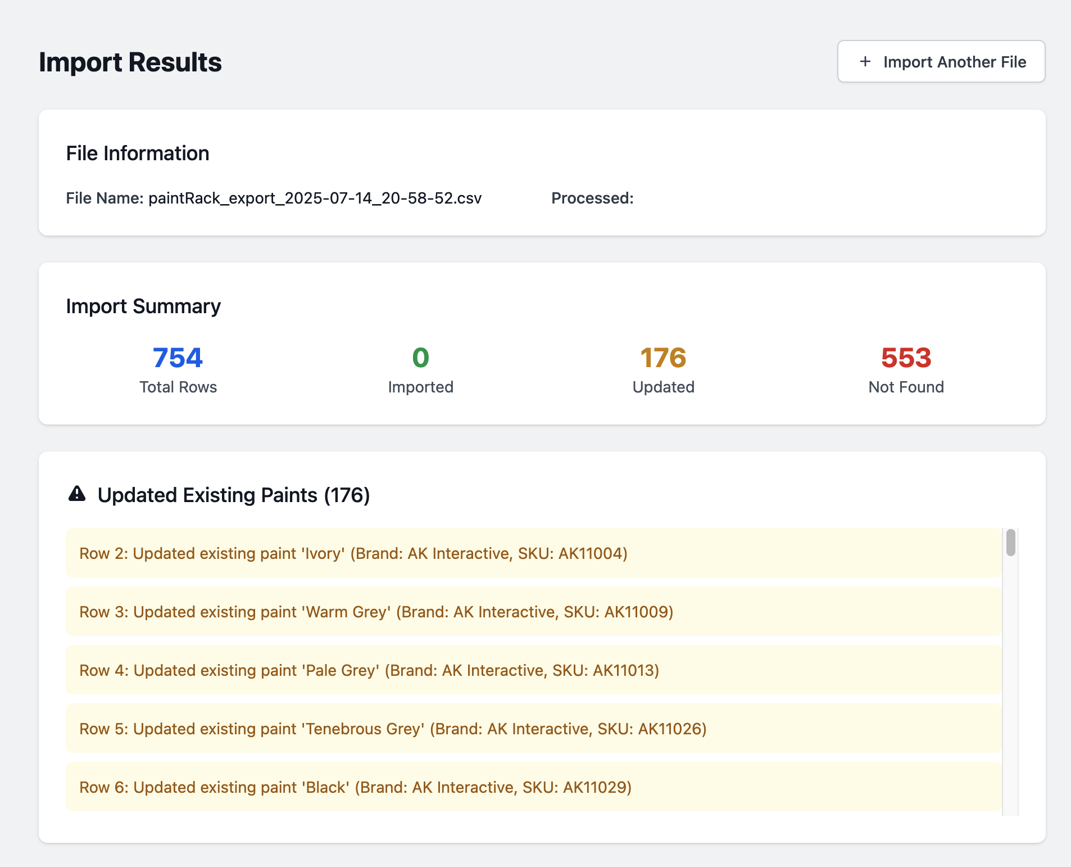This screenshot has height=867, width=1071.
Task: Click the Processed: label
Action: tap(592, 198)
